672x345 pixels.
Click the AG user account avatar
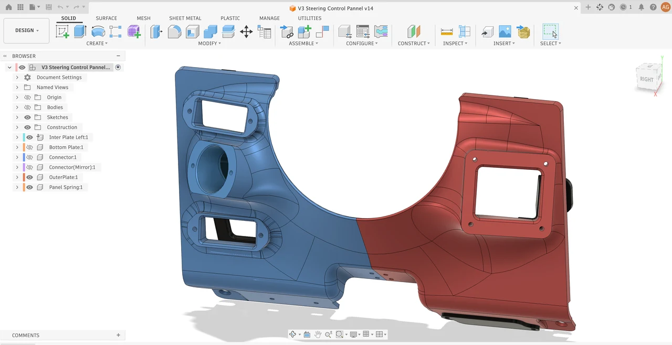click(665, 7)
